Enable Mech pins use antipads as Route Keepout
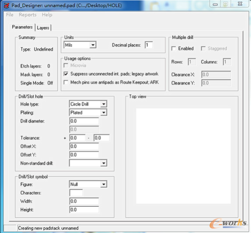The width and height of the screenshot is (251, 233). click(x=66, y=82)
